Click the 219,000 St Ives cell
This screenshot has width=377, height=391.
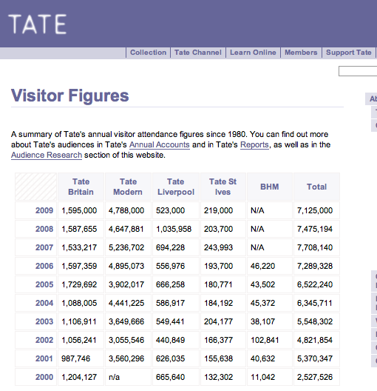point(223,210)
